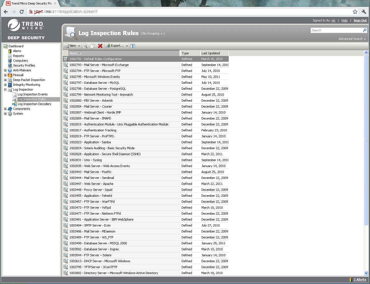The height and width of the screenshot is (284, 370).
Task: Select Log Inspection Events in the tree
Action: (33, 94)
